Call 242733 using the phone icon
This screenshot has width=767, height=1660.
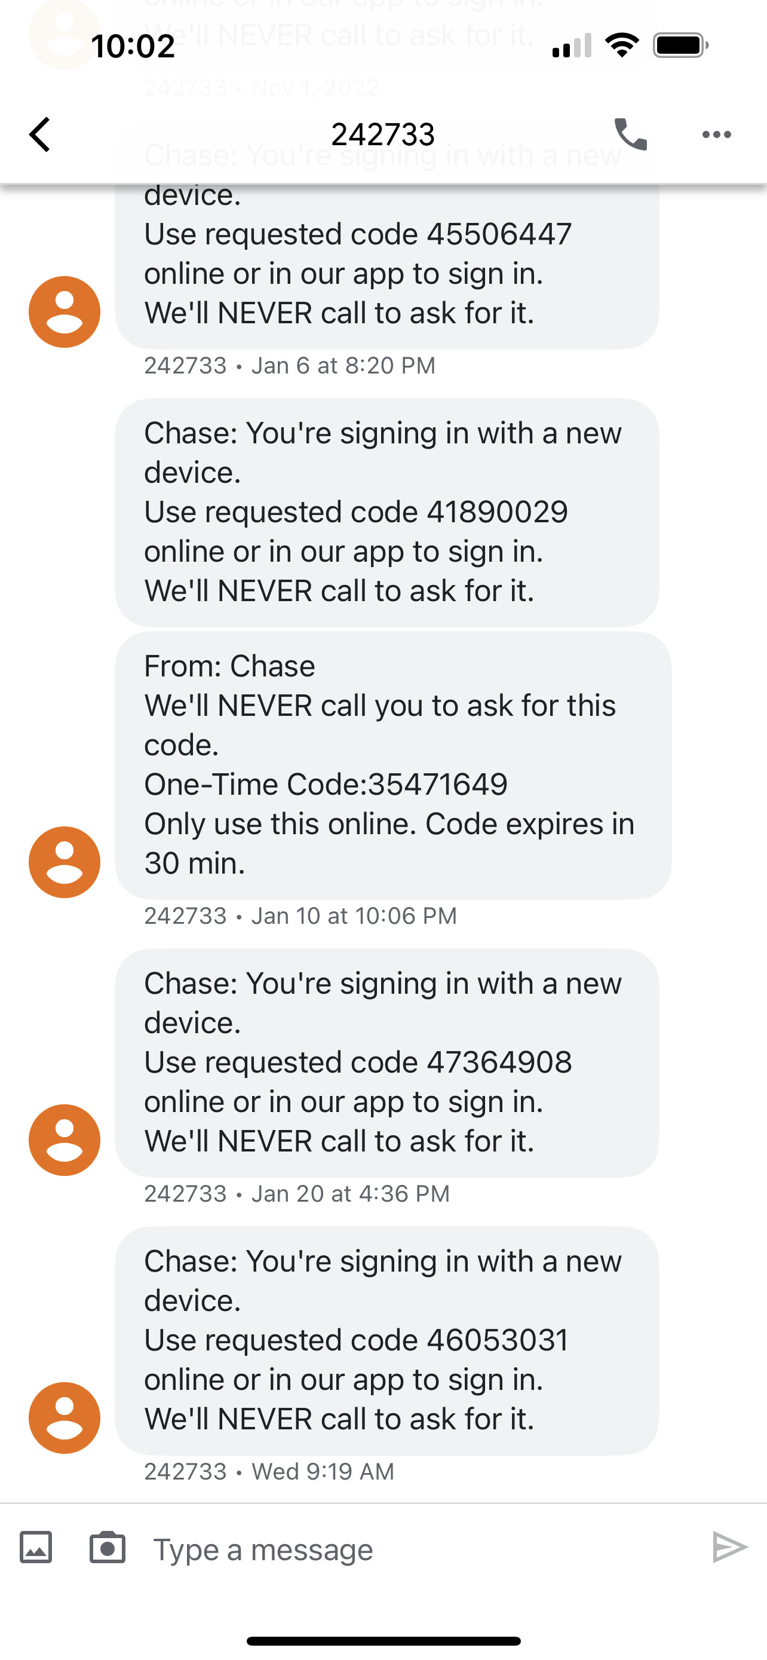coord(630,134)
